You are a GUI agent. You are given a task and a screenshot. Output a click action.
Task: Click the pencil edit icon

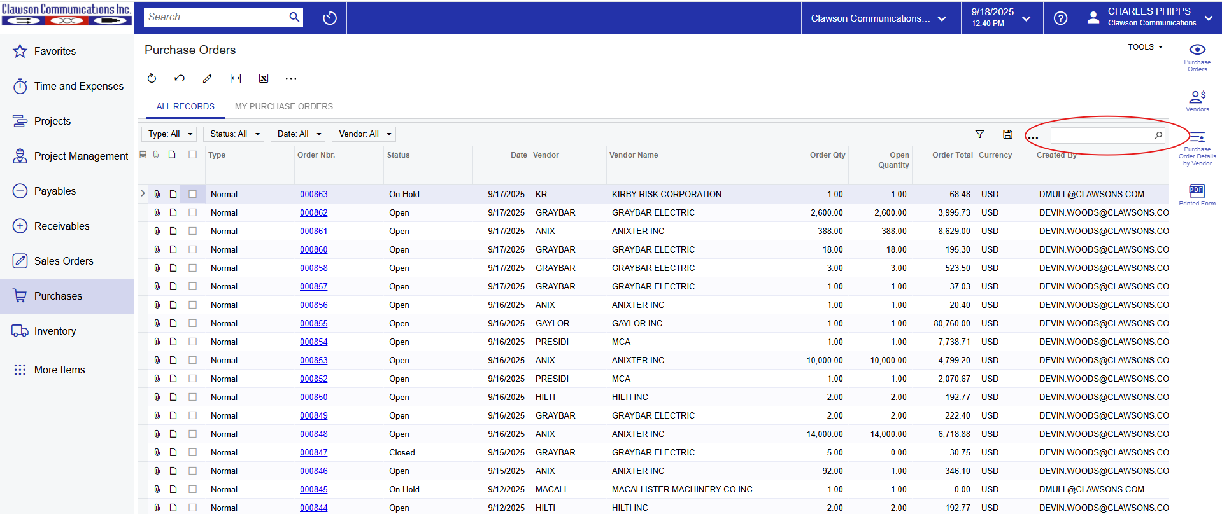click(207, 78)
